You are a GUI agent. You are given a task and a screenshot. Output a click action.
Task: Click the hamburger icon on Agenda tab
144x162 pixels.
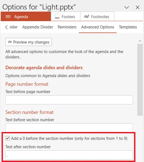tap(8, 17)
